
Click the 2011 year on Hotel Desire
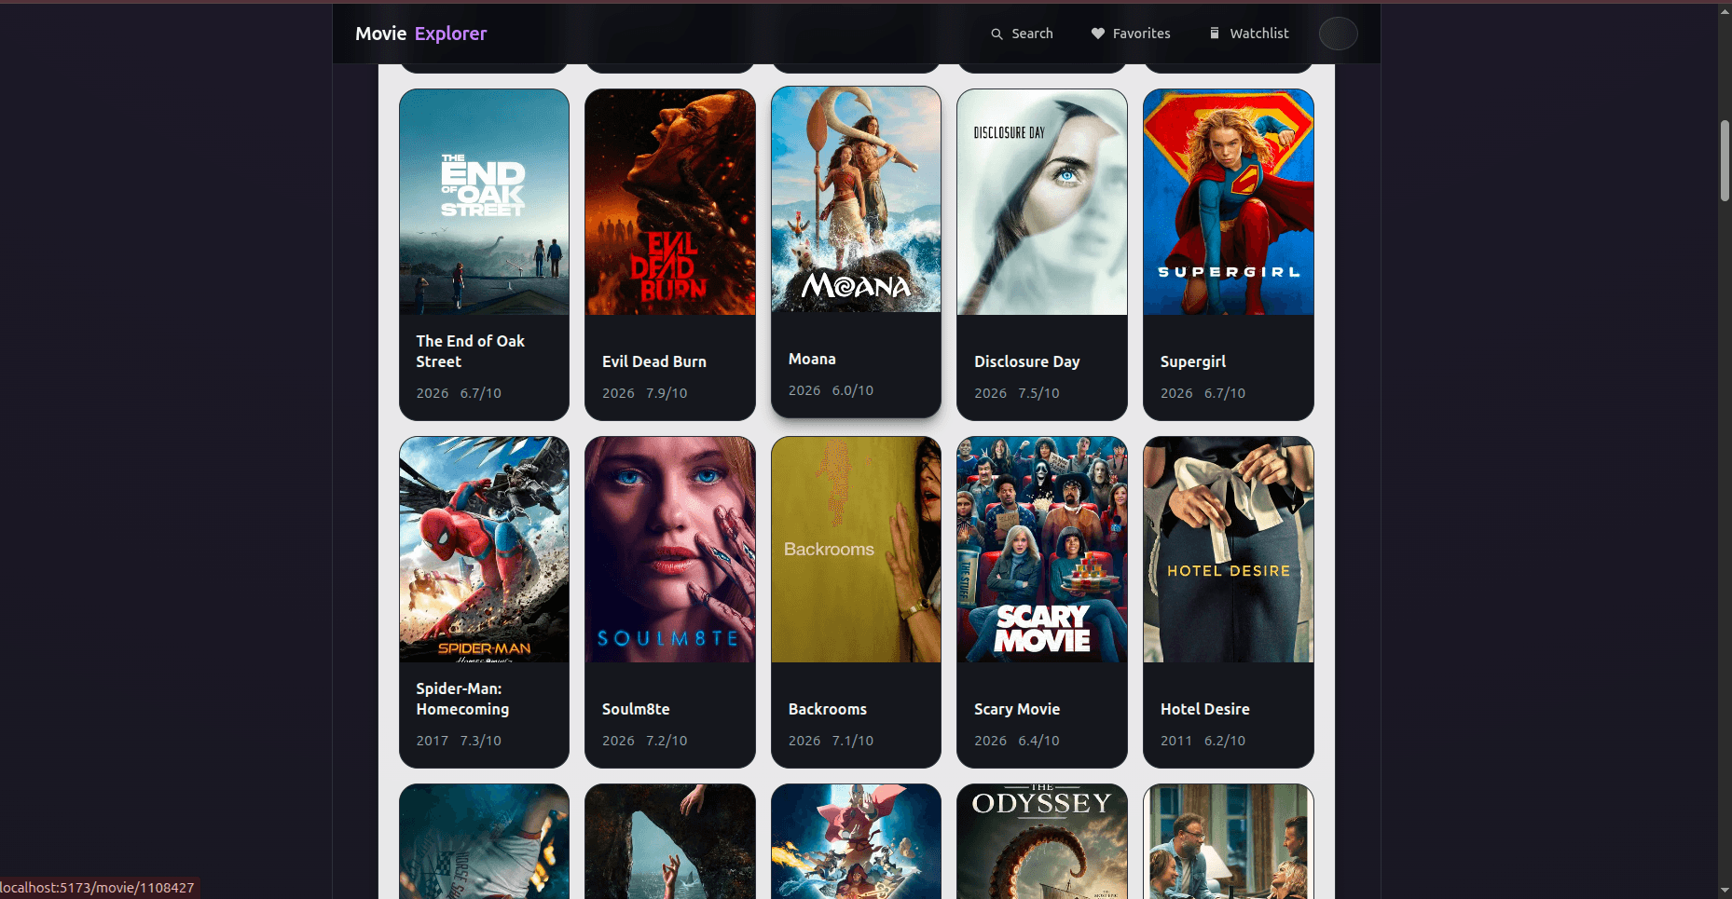click(1176, 741)
